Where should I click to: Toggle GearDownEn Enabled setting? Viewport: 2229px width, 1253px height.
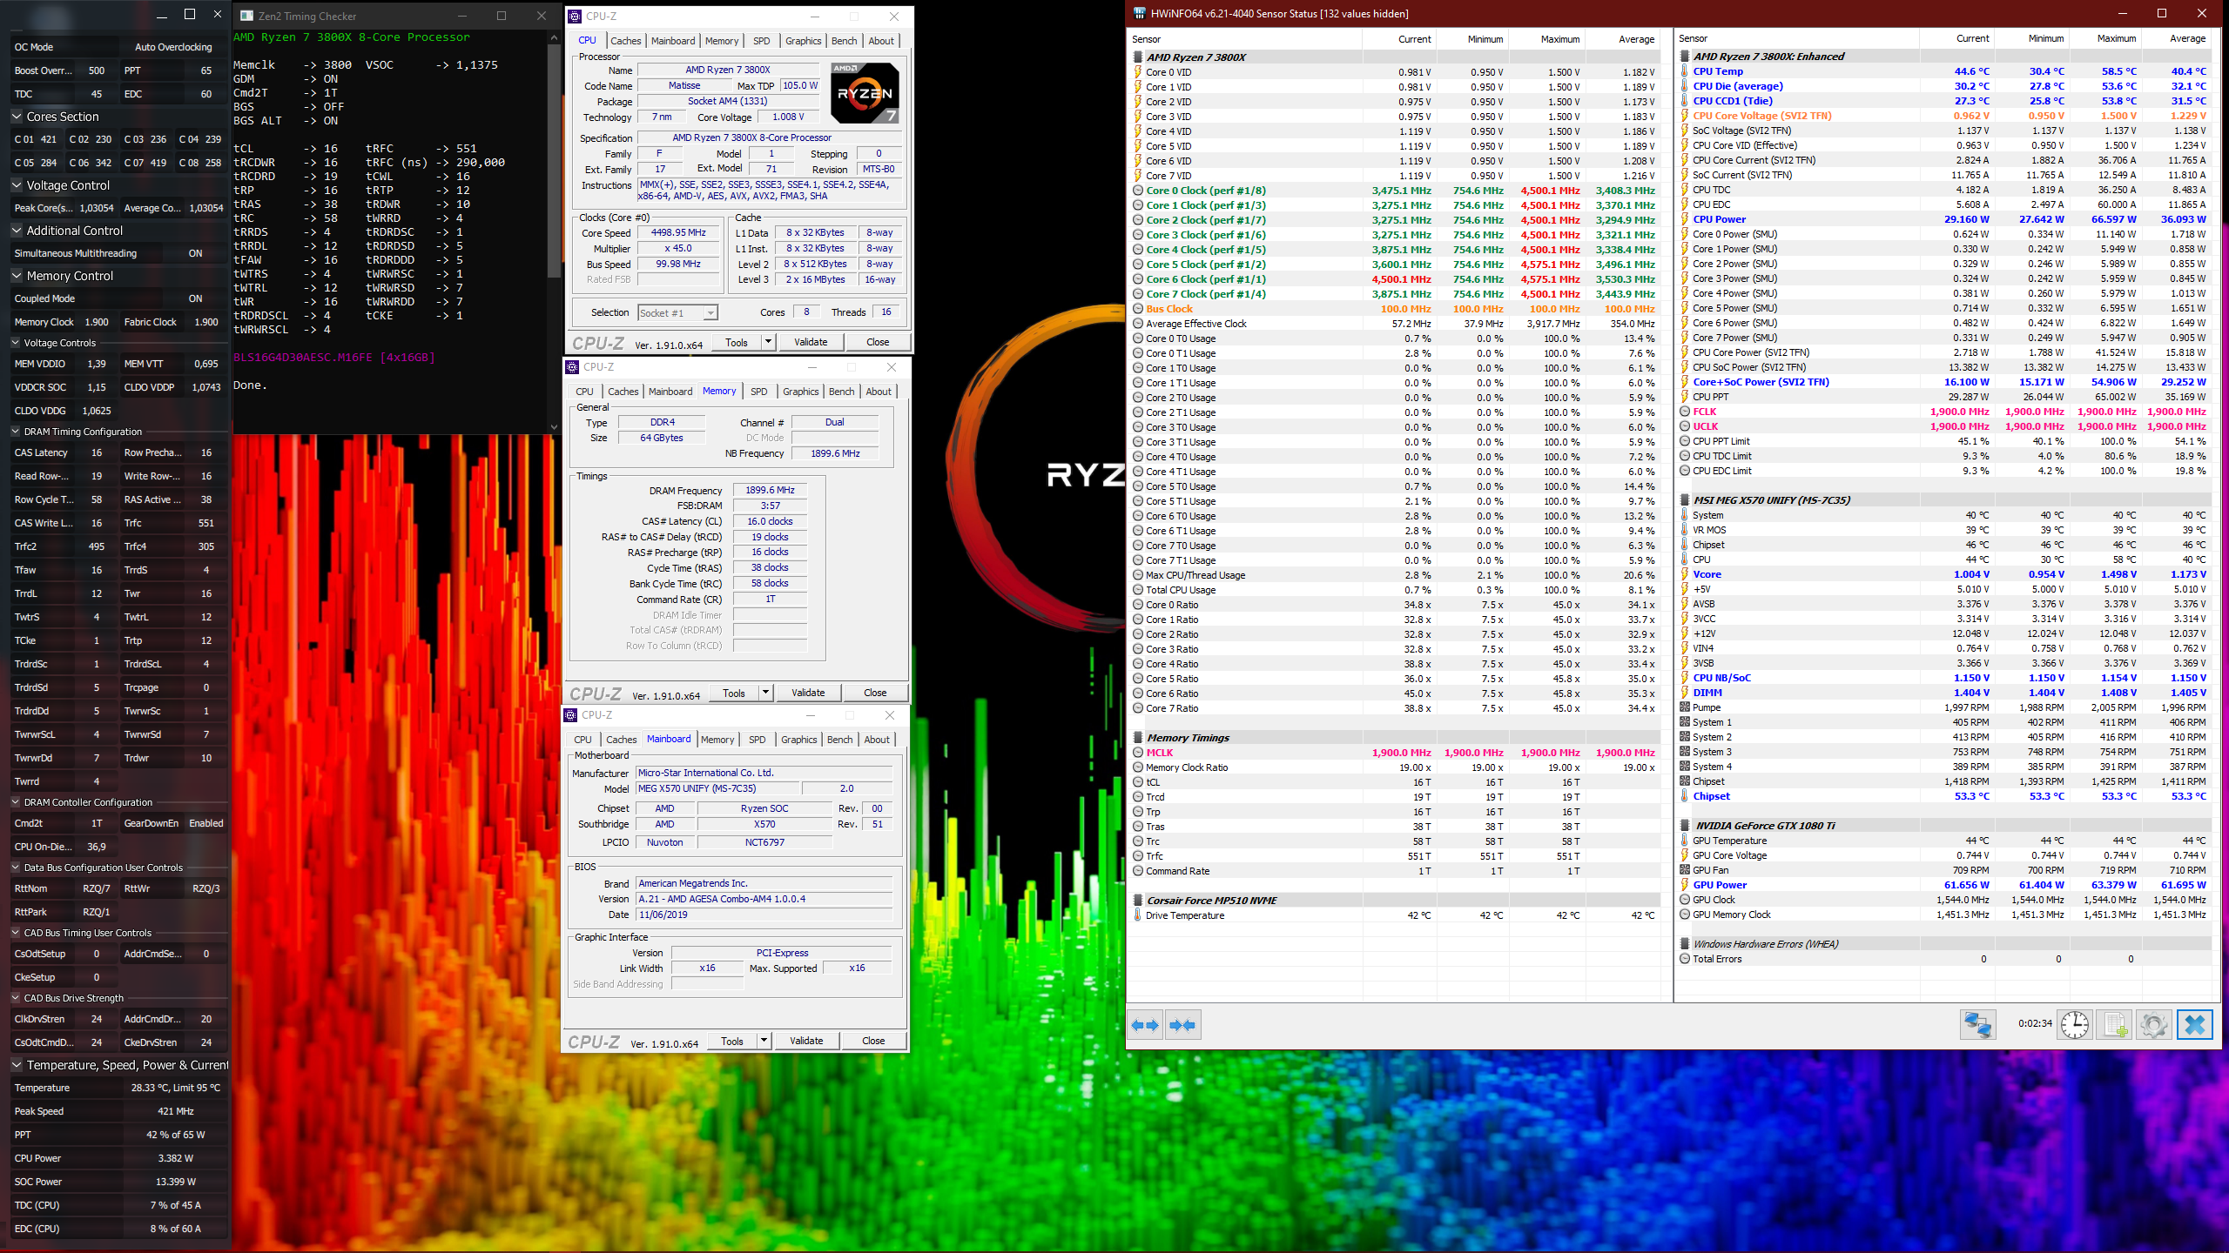click(205, 823)
